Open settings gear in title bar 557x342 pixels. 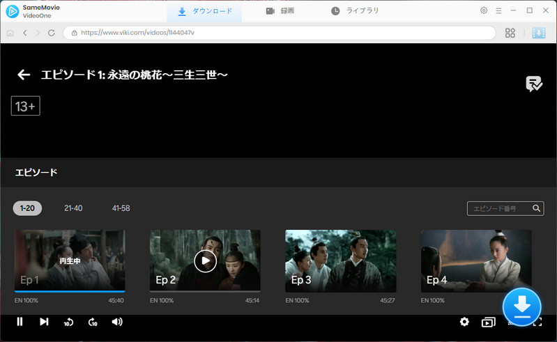(x=484, y=10)
